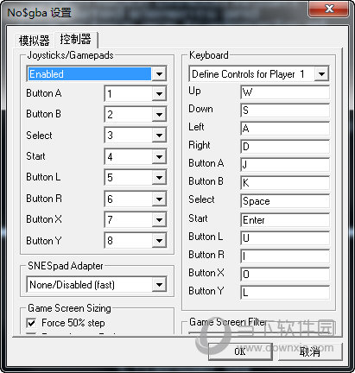Expand joystick Button R dropdown
This screenshot has height=373, width=355.
[x=136, y=199]
